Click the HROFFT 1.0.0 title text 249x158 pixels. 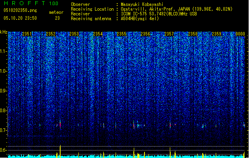(31, 3)
